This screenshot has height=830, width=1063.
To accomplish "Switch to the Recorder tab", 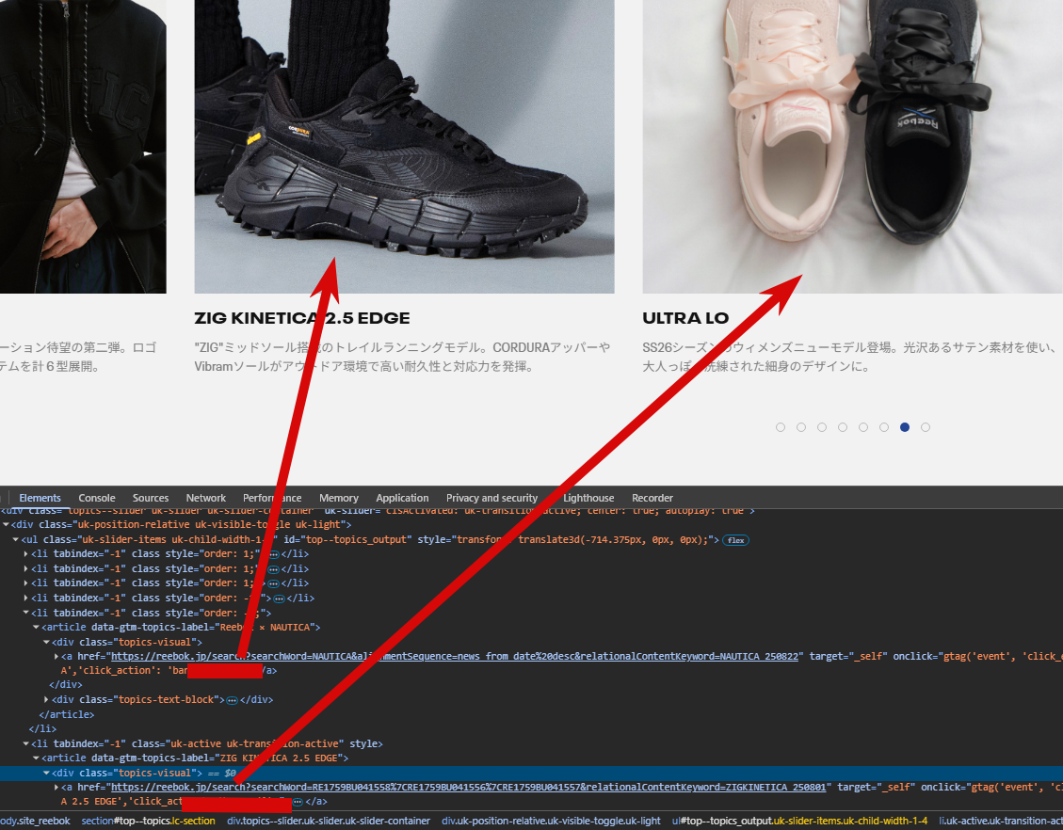I will click(652, 498).
